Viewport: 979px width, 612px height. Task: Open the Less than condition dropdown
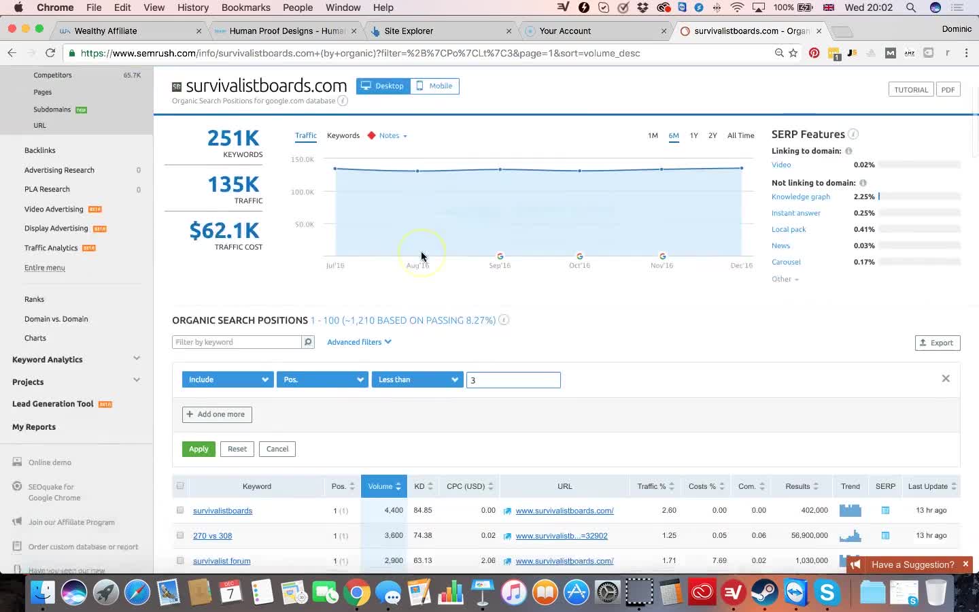[x=417, y=379]
